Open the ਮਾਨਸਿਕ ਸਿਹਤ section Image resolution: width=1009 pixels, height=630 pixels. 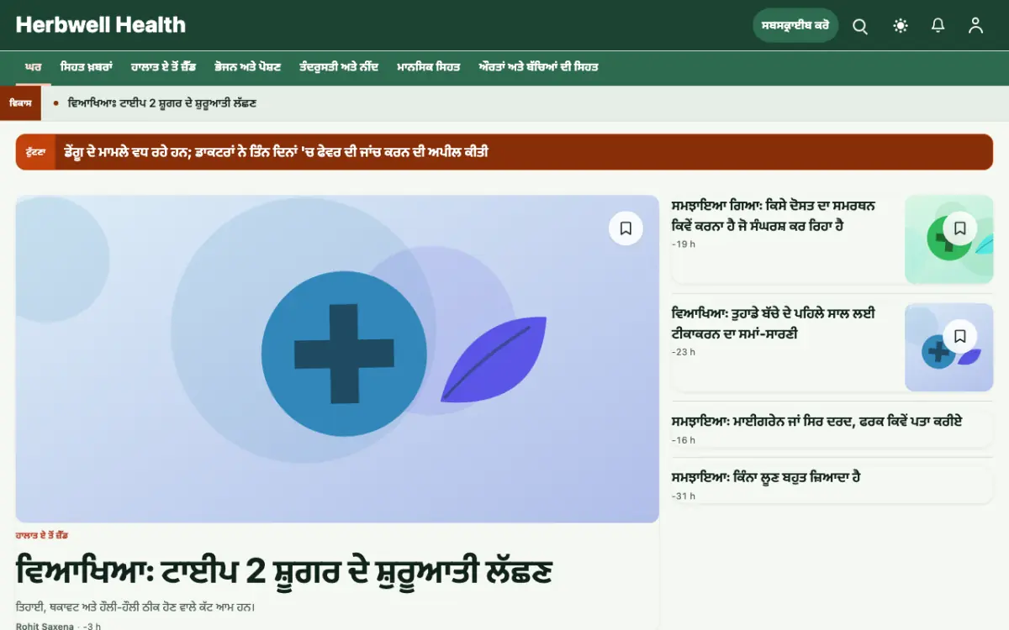pos(429,67)
